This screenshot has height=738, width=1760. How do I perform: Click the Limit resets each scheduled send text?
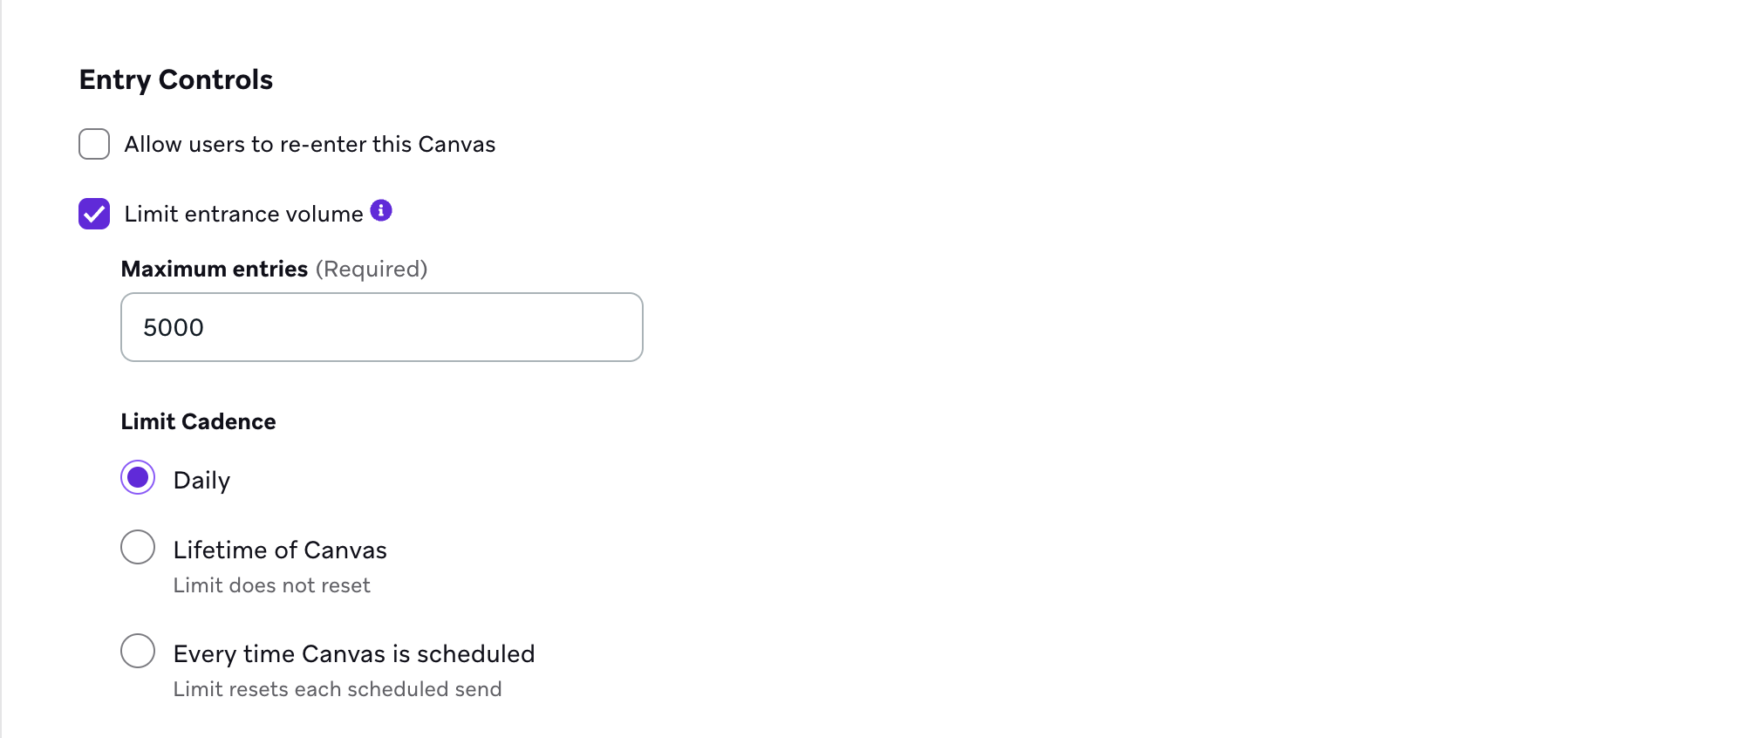click(x=338, y=688)
